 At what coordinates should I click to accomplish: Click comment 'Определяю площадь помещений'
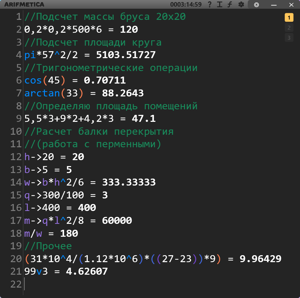pyautogui.click(x=111, y=106)
